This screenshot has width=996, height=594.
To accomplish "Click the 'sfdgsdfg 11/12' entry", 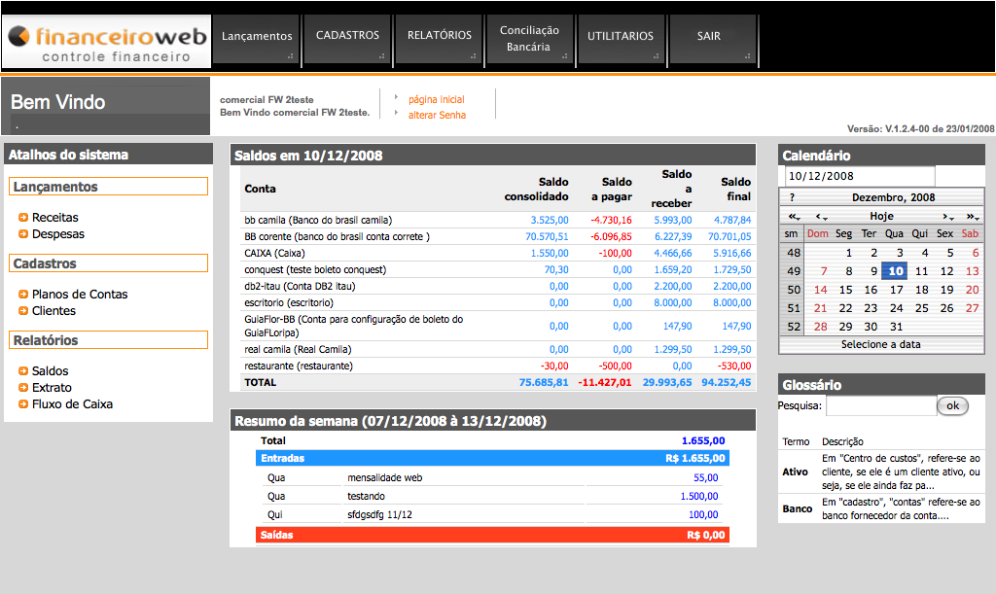I will [x=379, y=514].
